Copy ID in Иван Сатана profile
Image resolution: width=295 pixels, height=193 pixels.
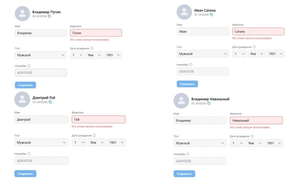click(211, 15)
